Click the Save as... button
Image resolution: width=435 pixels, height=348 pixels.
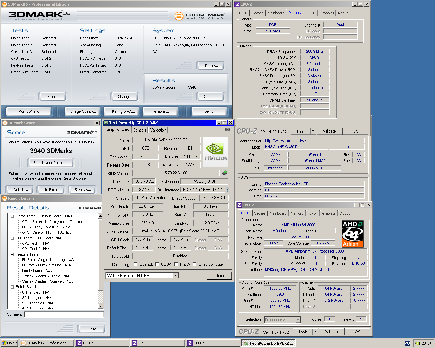(x=83, y=190)
